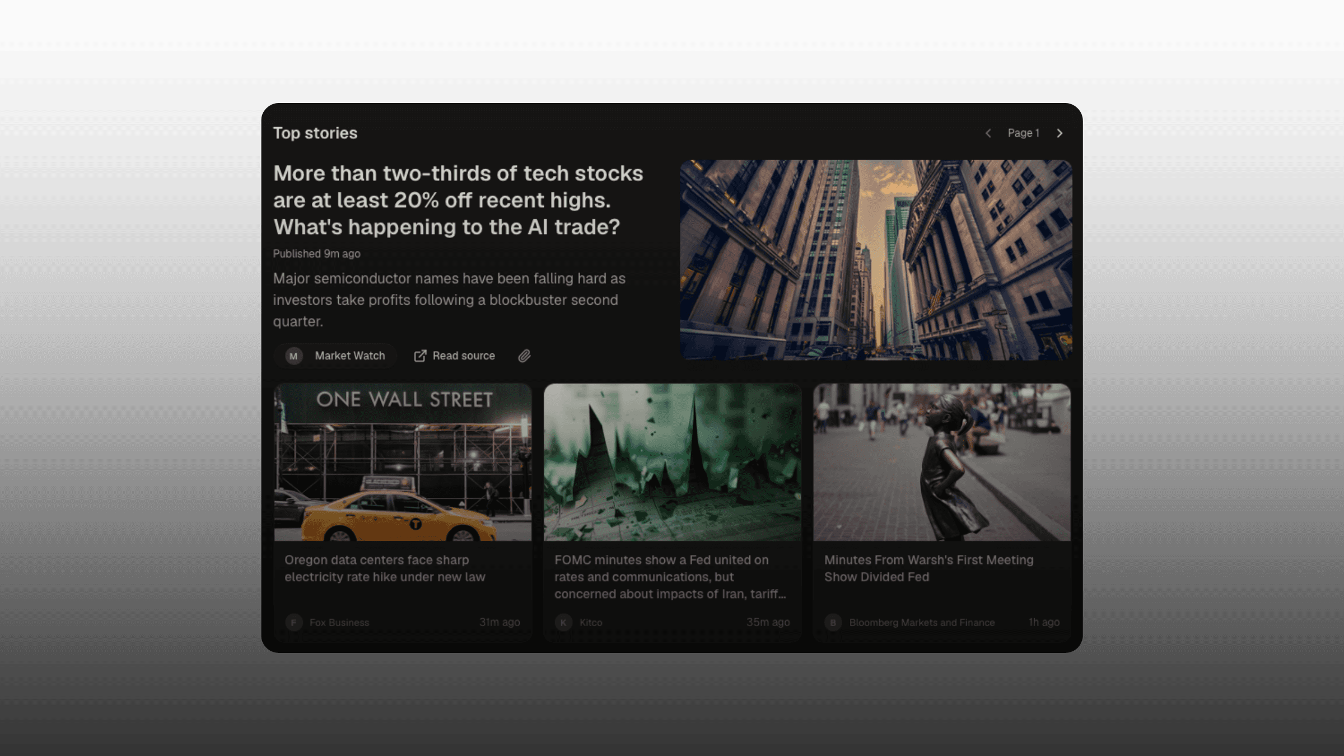Click the 'Kitco' source name

coord(591,623)
